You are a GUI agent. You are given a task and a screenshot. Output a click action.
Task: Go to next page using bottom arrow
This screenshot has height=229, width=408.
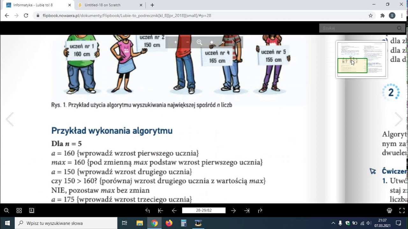click(233, 211)
